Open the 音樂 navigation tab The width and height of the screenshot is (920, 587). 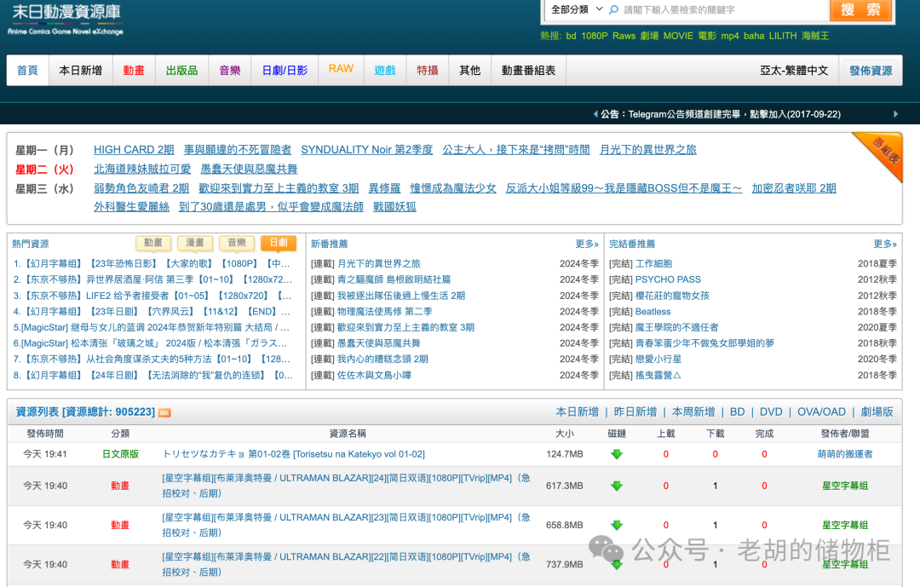coord(230,71)
